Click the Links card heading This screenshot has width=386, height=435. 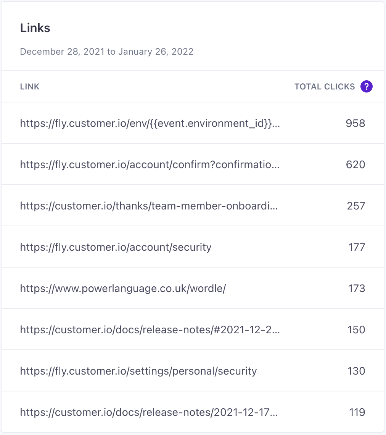35,28
